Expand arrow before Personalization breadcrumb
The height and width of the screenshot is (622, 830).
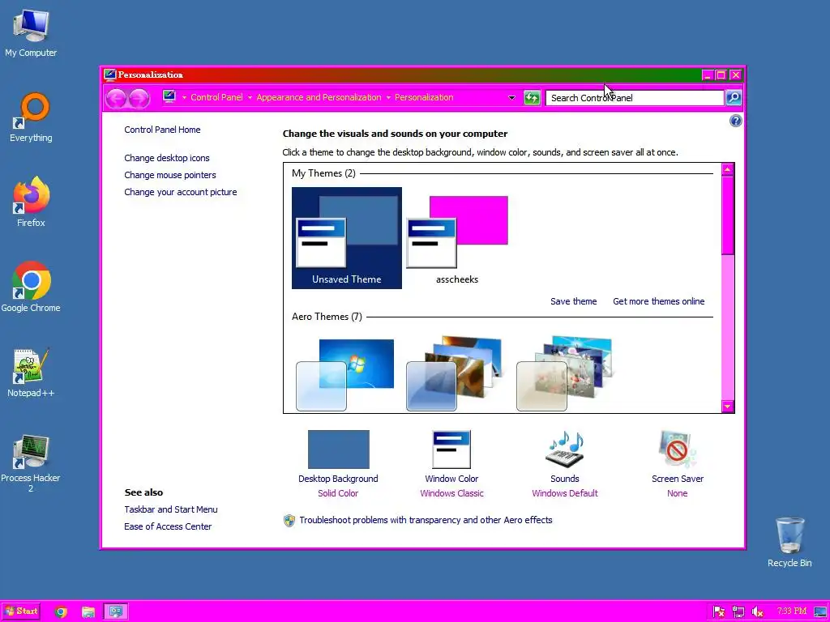(x=388, y=98)
